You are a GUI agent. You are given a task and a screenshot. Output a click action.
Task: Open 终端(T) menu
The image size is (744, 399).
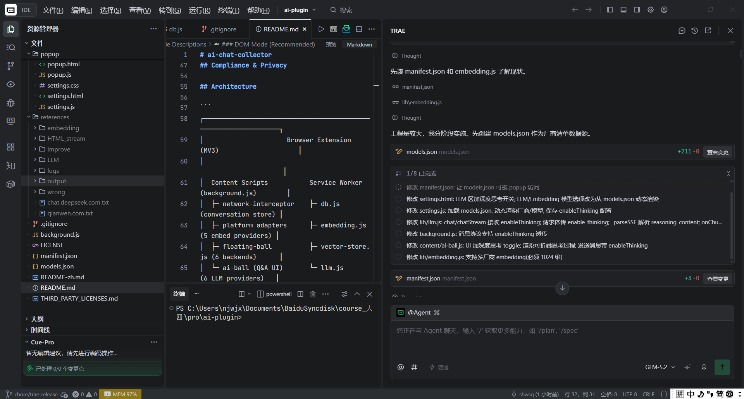[229, 10]
